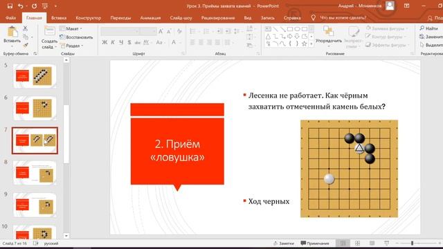Open Примечания comments in status bar
This screenshot has height=249, width=443.
point(315,243)
